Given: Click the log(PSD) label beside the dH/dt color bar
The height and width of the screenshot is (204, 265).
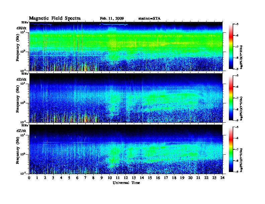Looking at the screenshot, I should coord(242,57).
